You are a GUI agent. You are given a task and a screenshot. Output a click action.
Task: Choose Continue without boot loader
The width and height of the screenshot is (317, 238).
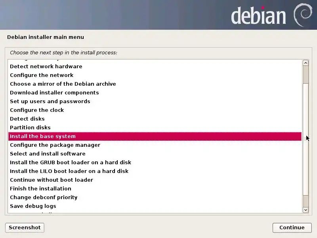(155, 180)
